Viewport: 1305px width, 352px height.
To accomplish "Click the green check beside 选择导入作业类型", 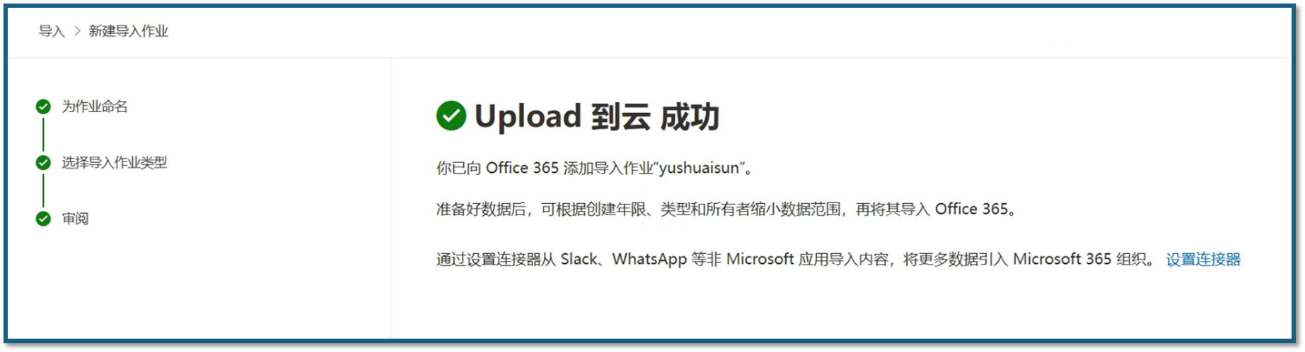I will (x=43, y=163).
